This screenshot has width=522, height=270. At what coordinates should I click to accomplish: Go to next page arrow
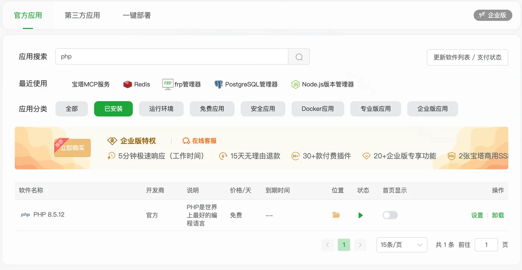pos(360,245)
